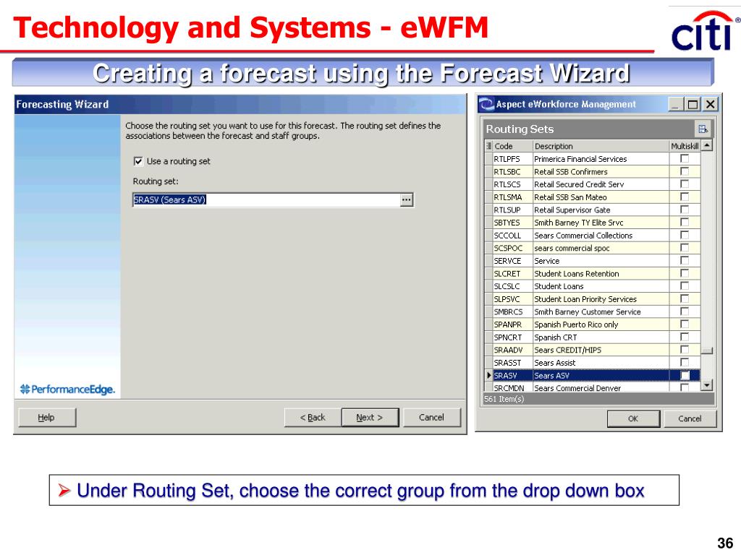Select the Retail Secured Credit Serv row
Image resolution: width=741 pixels, height=555 pixels.
pos(593,184)
